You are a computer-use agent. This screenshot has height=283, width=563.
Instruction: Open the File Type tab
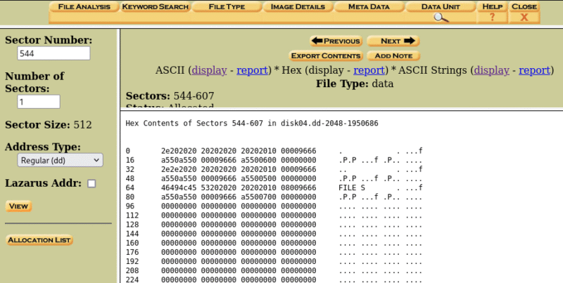[227, 7]
